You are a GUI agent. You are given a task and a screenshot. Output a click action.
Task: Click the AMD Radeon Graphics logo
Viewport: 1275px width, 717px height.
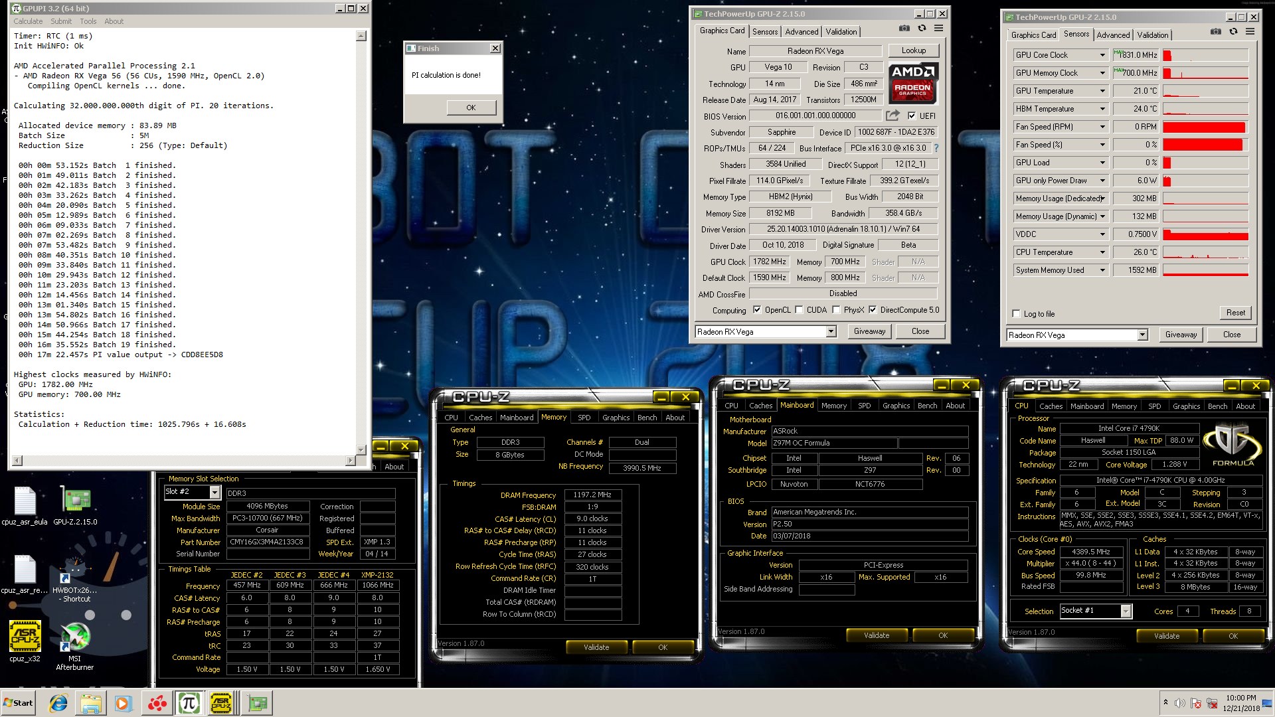coord(912,83)
